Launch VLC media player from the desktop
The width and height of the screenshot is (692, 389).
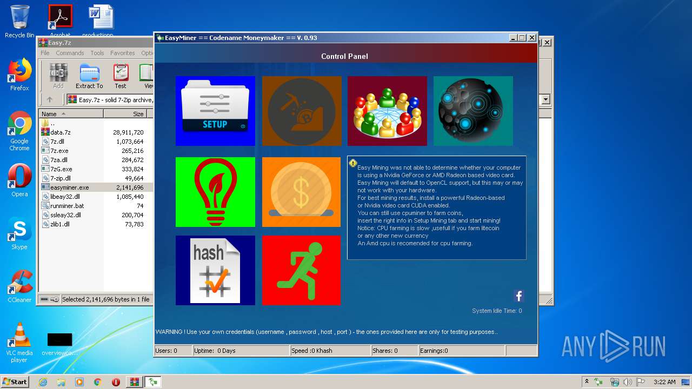click(x=19, y=343)
